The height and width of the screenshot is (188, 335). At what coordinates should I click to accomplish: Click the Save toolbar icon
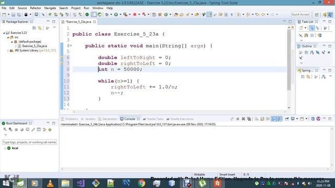tap(13, 15)
